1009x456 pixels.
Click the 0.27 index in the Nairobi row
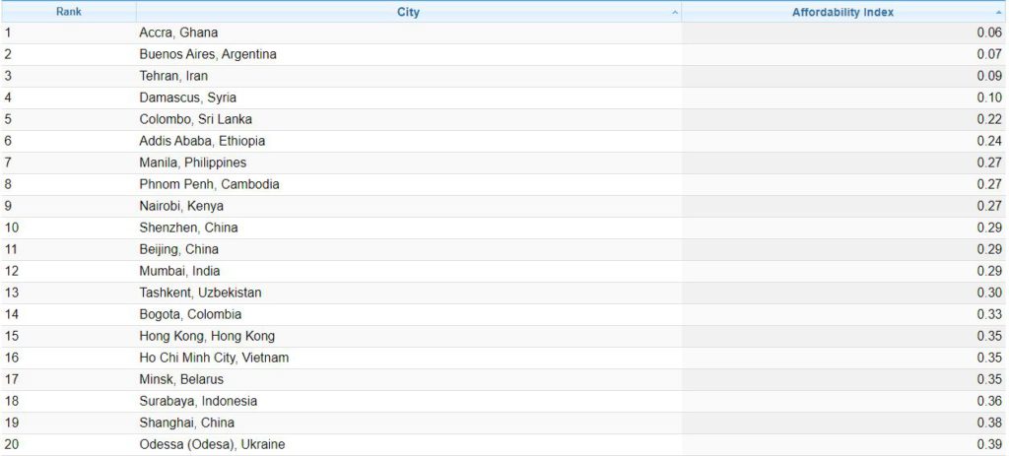(989, 207)
